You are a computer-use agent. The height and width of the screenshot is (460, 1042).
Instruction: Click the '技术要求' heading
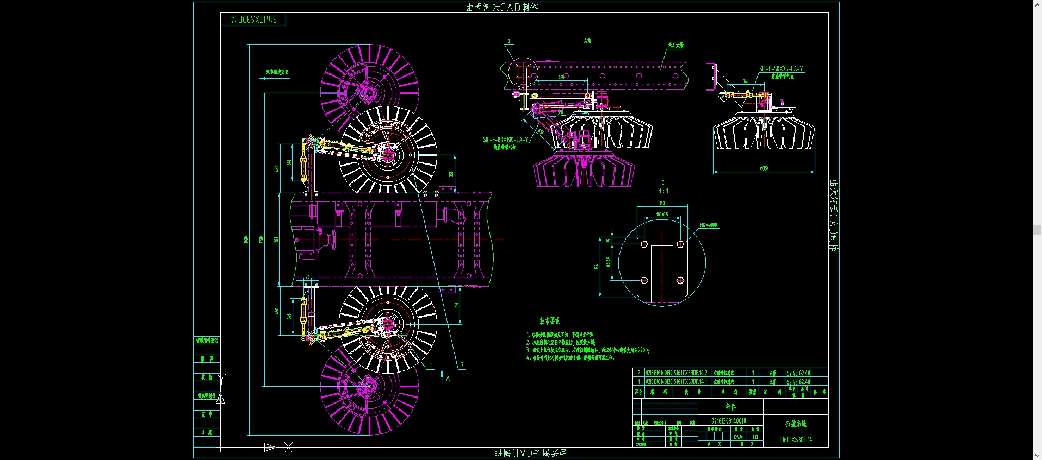pyautogui.click(x=550, y=321)
